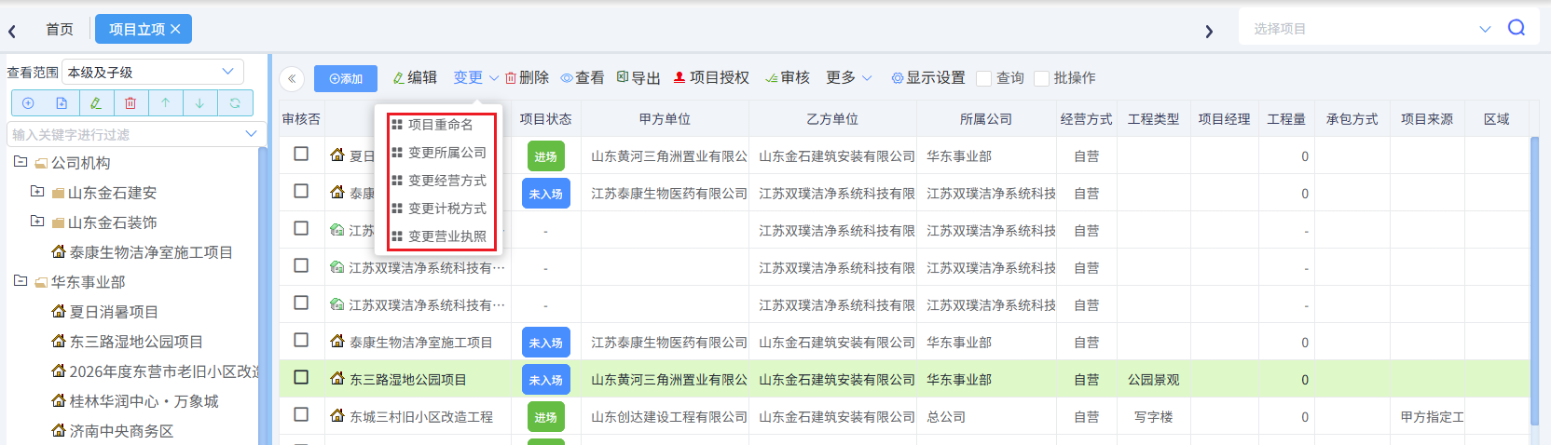
Task: Toggle the 批操作 checkbox
Action: coord(1041,78)
